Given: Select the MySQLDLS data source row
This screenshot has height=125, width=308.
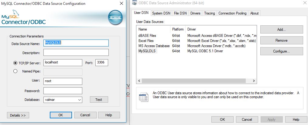Looking at the screenshot, I should [x=197, y=51].
